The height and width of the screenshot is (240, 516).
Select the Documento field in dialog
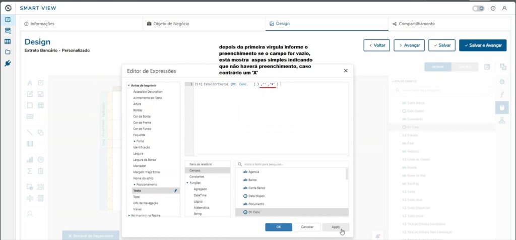click(291, 204)
